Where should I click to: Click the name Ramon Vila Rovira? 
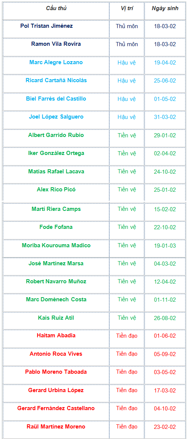click(x=56, y=44)
